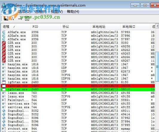
Task: Select lsass.exe TCPV6 row
Action: 78,97
